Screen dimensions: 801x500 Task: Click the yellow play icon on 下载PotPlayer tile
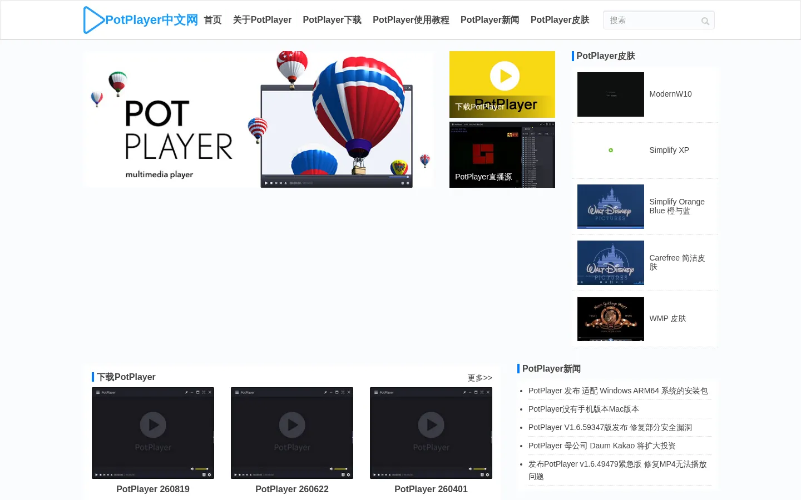[505, 76]
